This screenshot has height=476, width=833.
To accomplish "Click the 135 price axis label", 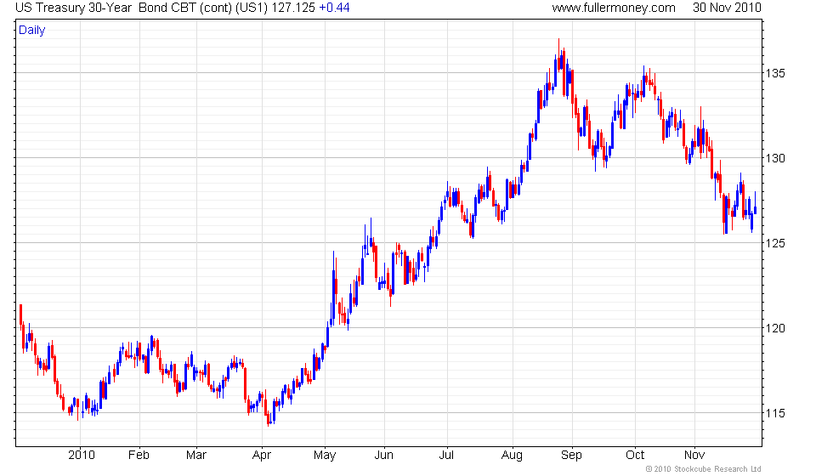I will pos(775,73).
